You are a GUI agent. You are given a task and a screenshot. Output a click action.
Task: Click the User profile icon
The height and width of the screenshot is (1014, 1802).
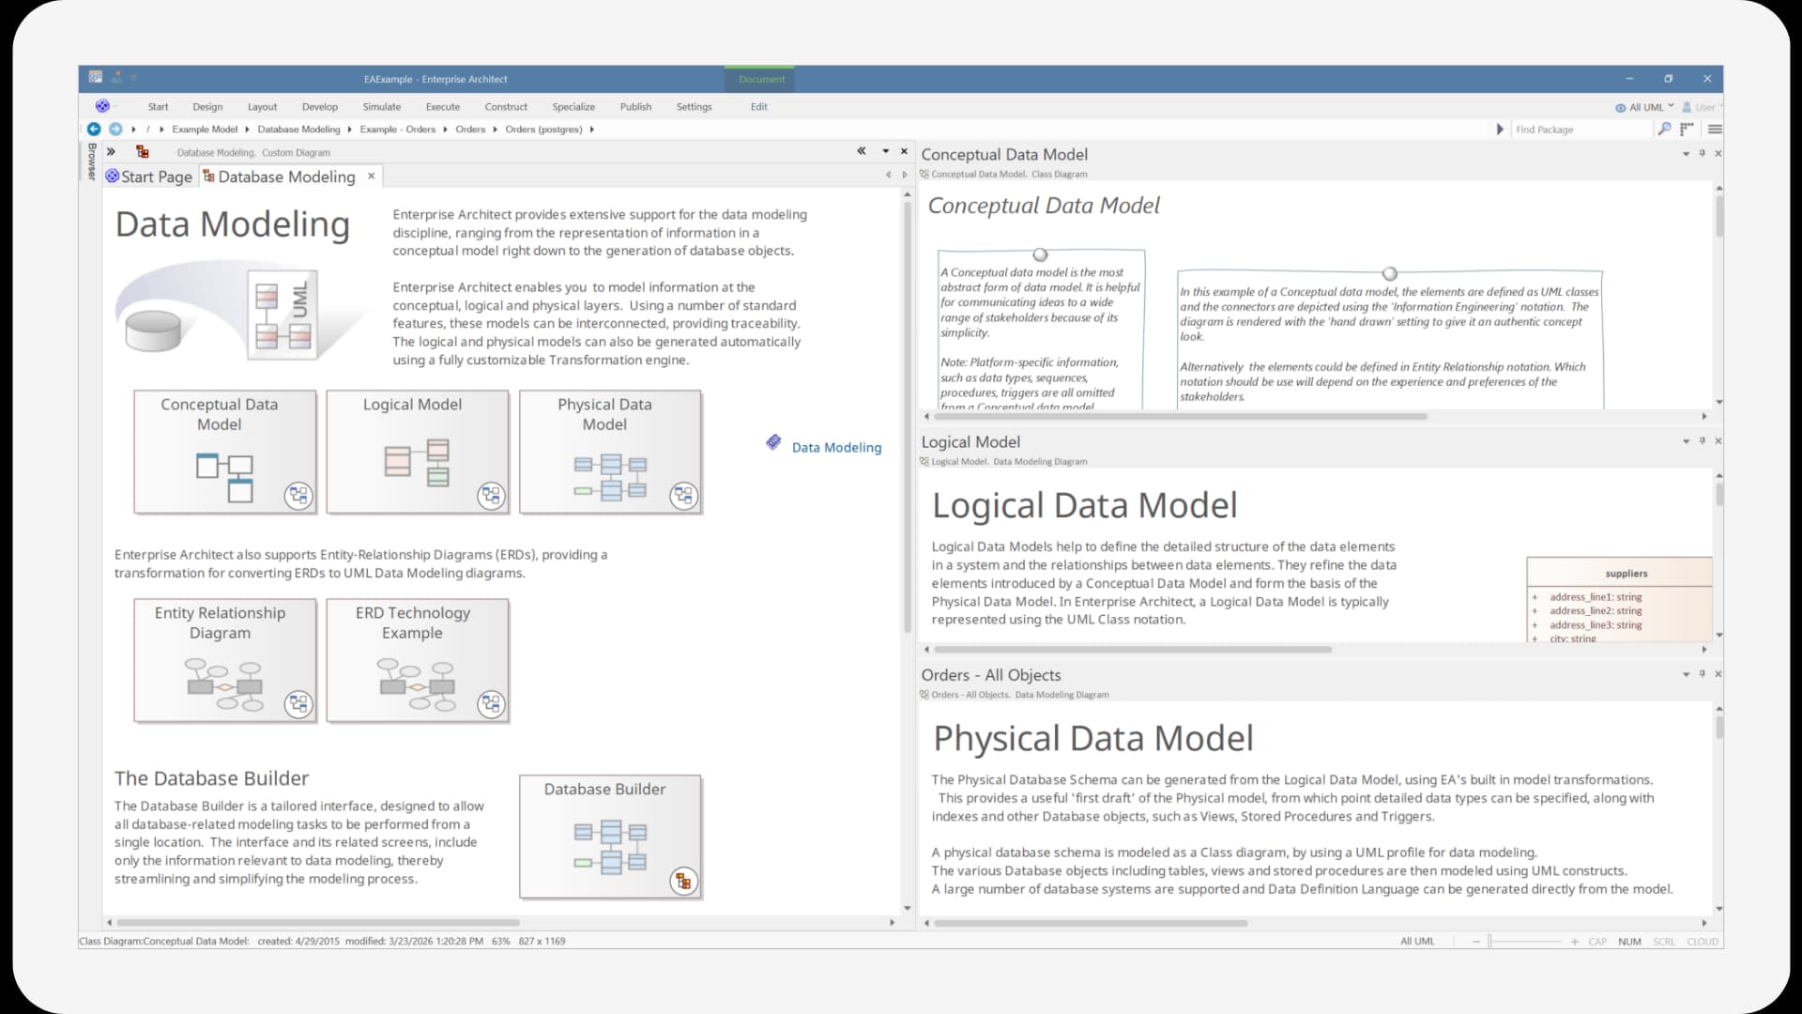(x=1687, y=107)
